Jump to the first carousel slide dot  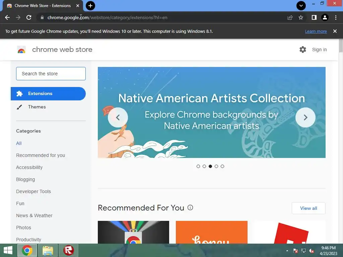[x=198, y=166]
